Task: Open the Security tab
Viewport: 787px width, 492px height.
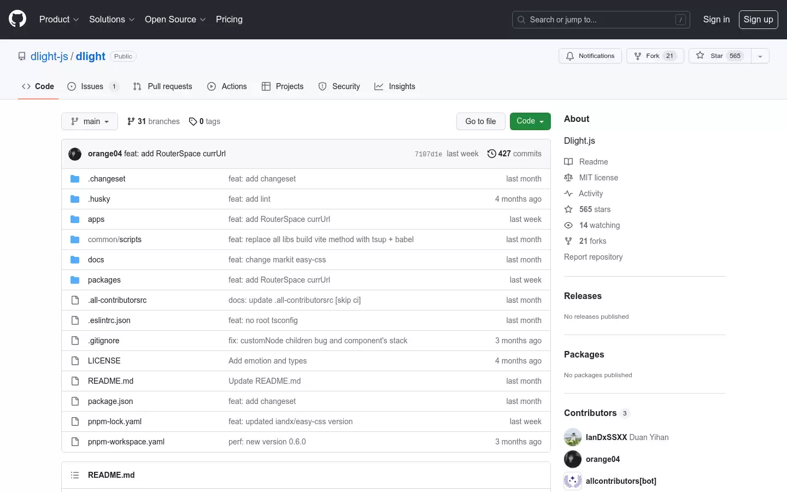Action: (x=339, y=86)
